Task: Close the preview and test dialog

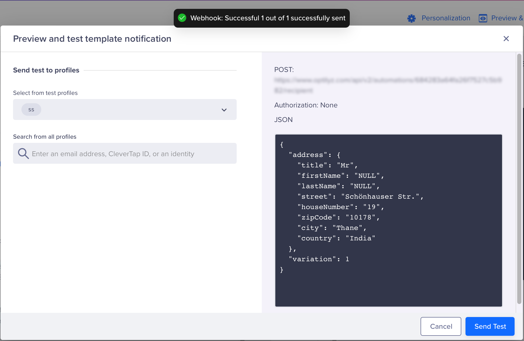Action: coord(506,39)
